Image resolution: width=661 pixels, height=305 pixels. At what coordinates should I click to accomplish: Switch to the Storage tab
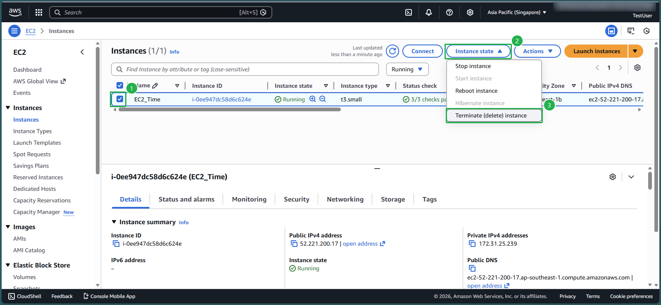point(393,199)
